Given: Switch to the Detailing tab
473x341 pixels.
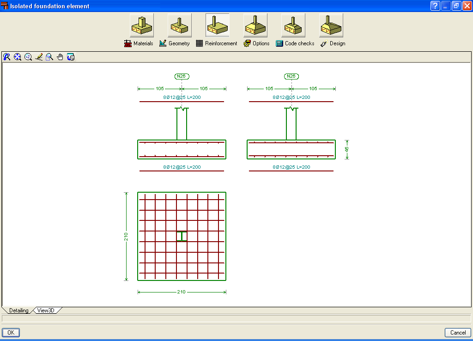Looking at the screenshot, I should 18,311.
